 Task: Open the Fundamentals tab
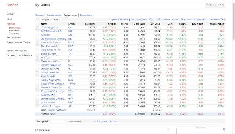pos(54,15)
